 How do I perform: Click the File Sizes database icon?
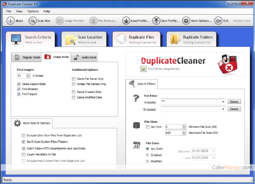click(x=136, y=125)
